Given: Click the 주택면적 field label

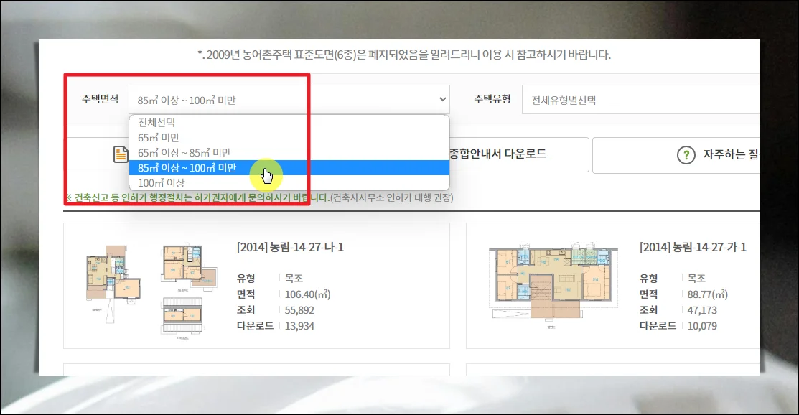Looking at the screenshot, I should tap(101, 99).
